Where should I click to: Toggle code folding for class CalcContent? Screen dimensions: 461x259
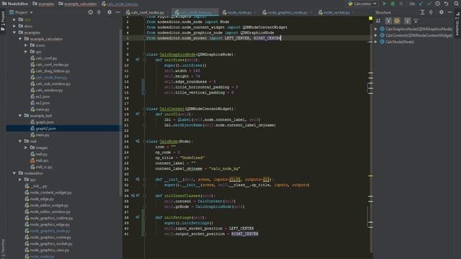tap(145, 109)
